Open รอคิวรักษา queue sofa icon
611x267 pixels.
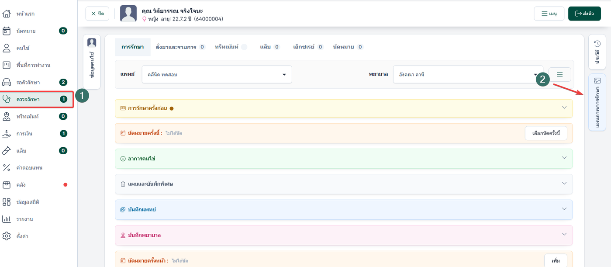coord(7,82)
